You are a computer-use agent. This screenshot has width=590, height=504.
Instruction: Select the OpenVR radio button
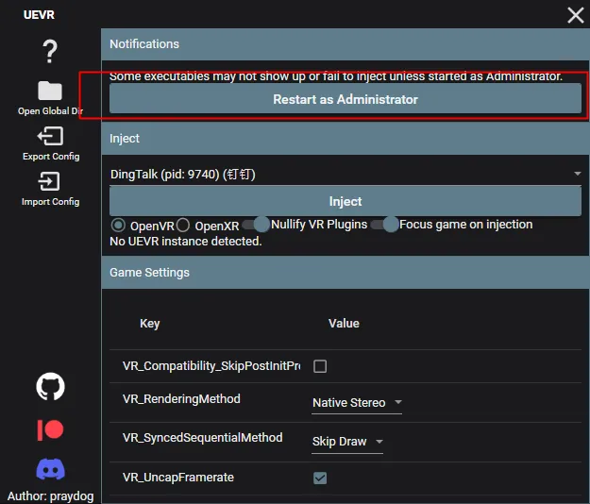(x=119, y=225)
